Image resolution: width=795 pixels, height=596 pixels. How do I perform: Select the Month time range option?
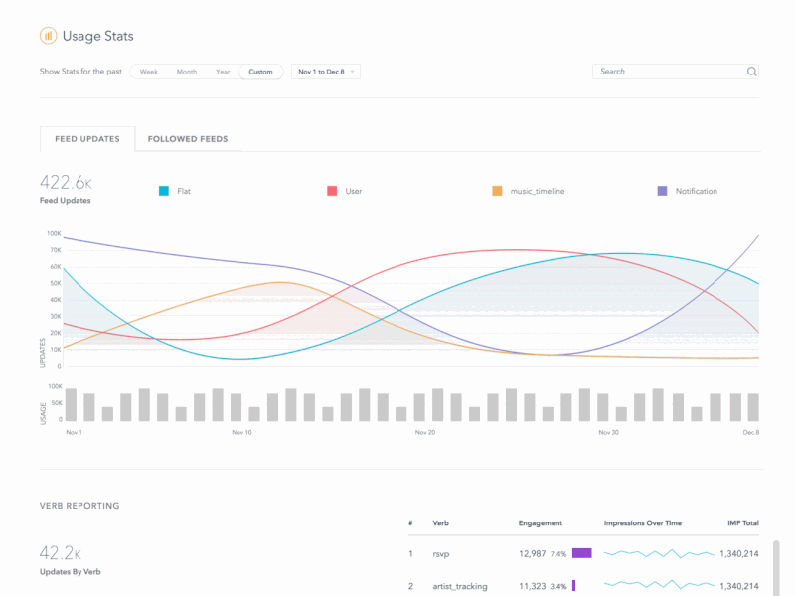(186, 72)
